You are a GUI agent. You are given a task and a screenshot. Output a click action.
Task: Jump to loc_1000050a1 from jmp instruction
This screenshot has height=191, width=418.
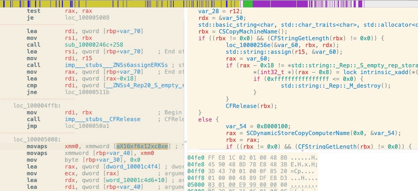(87, 126)
